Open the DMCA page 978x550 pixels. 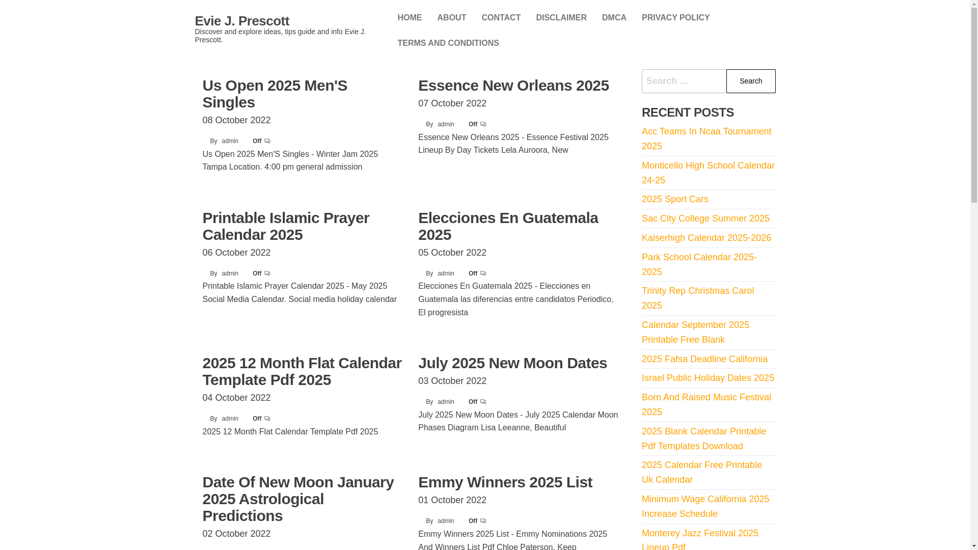[x=614, y=18]
